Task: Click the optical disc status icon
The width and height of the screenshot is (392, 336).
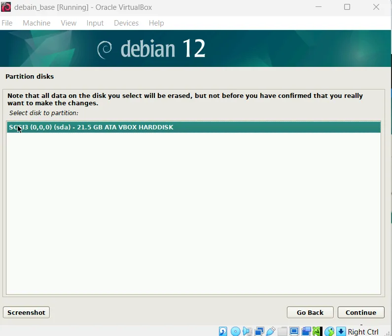Action: point(236,332)
